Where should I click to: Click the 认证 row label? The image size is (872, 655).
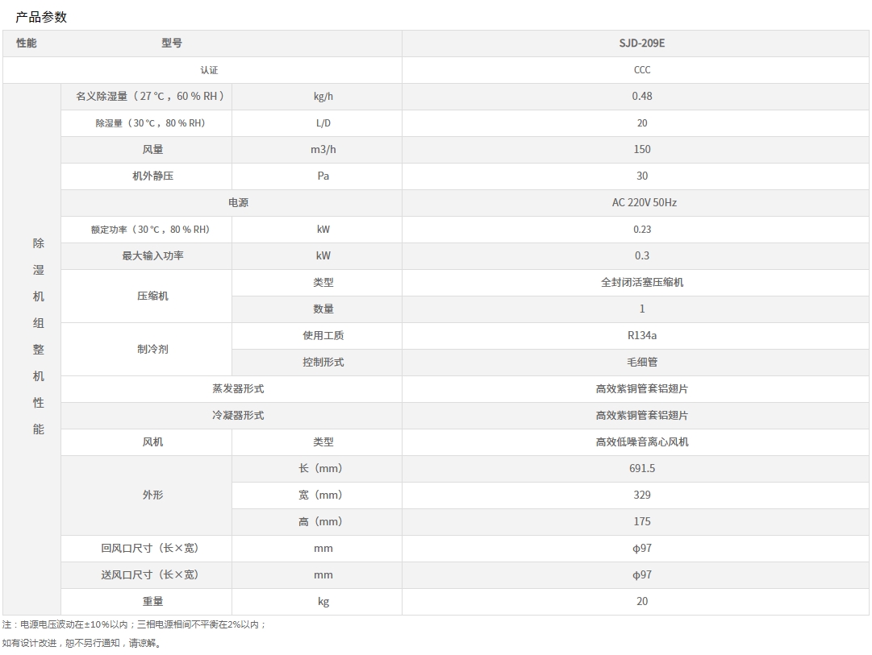point(209,70)
